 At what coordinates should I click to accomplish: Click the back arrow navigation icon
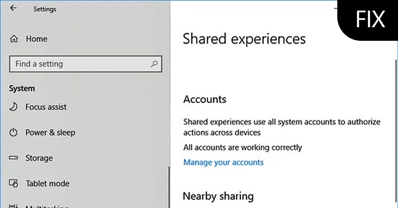point(13,8)
